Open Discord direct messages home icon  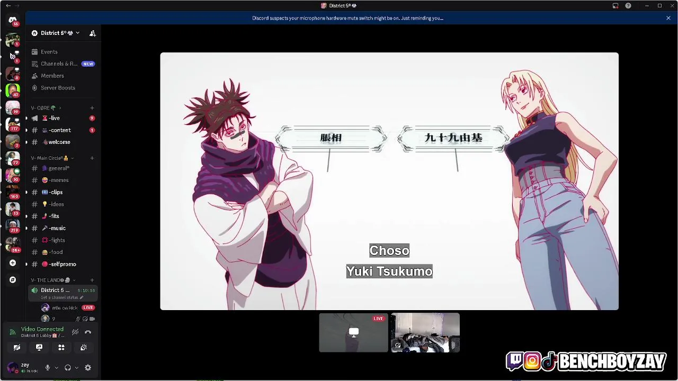[13, 20]
